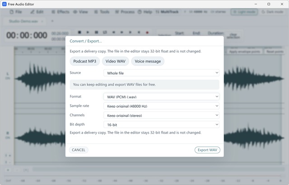Click the red Record button
Image resolution: width=289 pixels, height=185 pixels.
(x=147, y=32)
